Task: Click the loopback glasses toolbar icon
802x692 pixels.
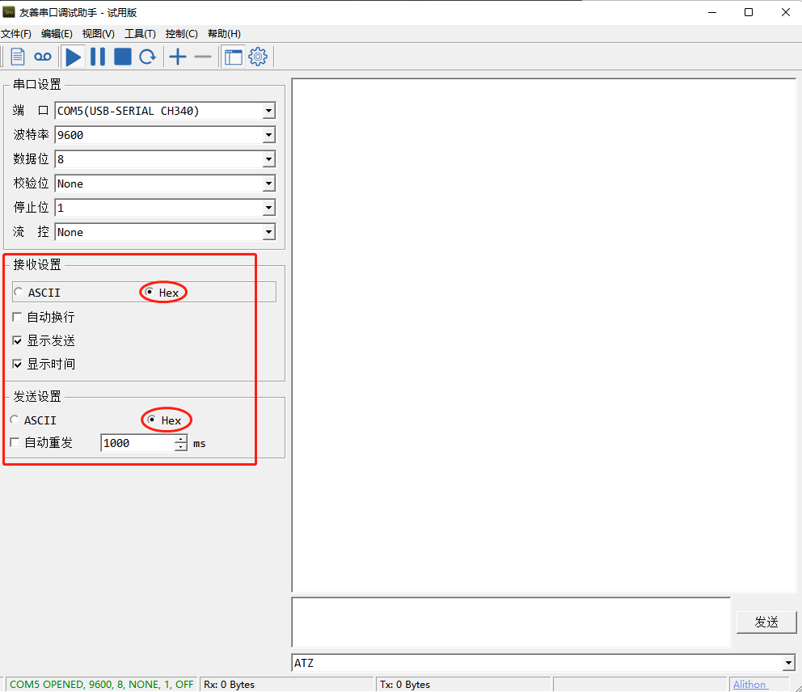Action: tap(43, 57)
